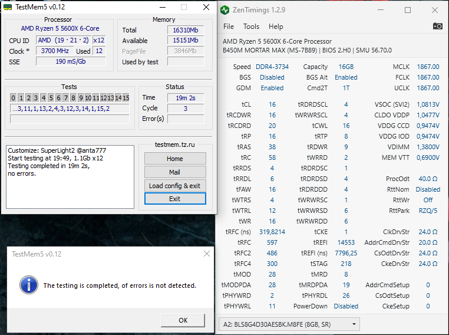
Task: Click the test sequence field ...3,11,1,13
Action: point(70,109)
